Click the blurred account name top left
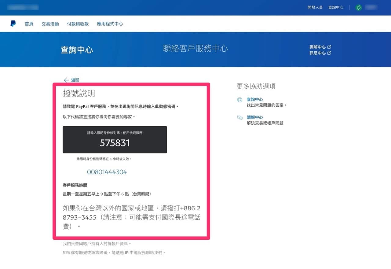 [x=23, y=7]
